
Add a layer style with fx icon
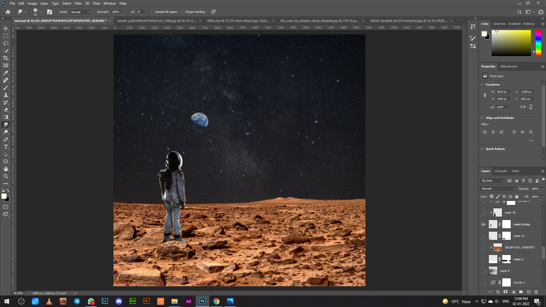point(498,292)
